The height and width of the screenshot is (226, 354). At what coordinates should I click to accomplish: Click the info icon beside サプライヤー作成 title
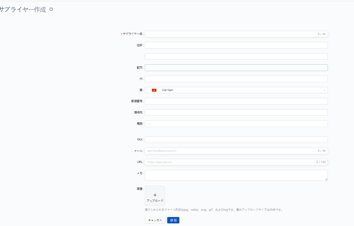[x=51, y=9]
